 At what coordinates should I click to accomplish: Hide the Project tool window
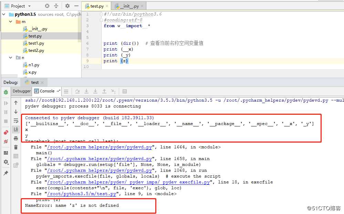pyautogui.click(x=76, y=6)
